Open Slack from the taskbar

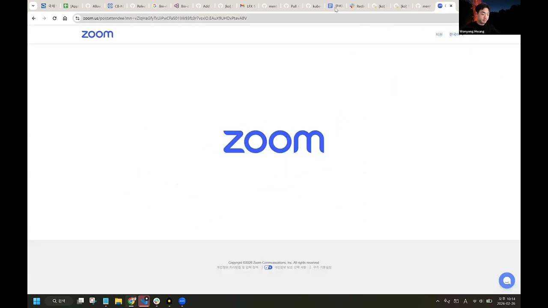pyautogui.click(x=157, y=301)
